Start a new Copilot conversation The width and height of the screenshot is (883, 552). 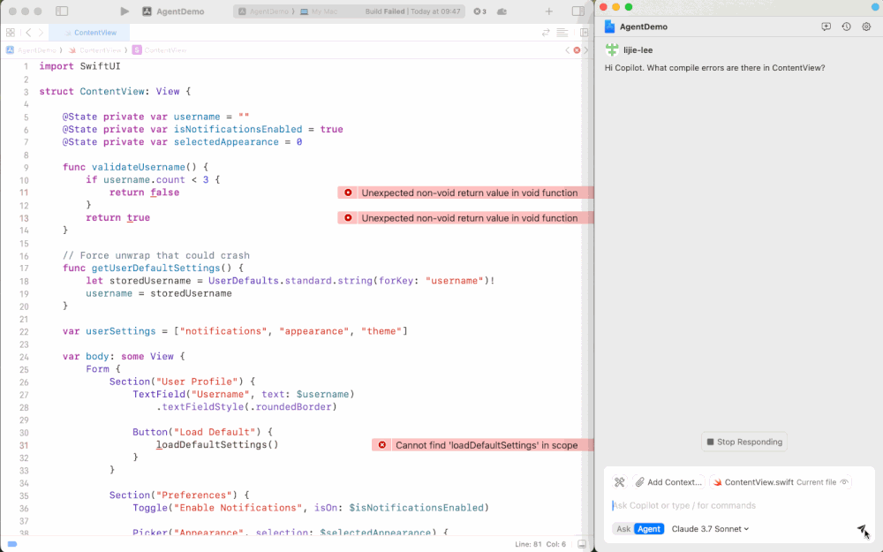pos(825,26)
